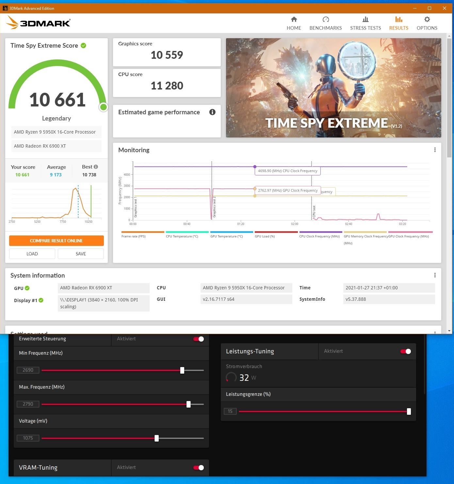Viewport: 454px width, 484px height.
Task: Click the Leistungsgrenze value field 15
Action: (230, 411)
